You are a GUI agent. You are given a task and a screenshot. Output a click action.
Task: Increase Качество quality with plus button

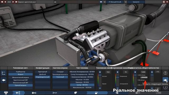click(152, 72)
